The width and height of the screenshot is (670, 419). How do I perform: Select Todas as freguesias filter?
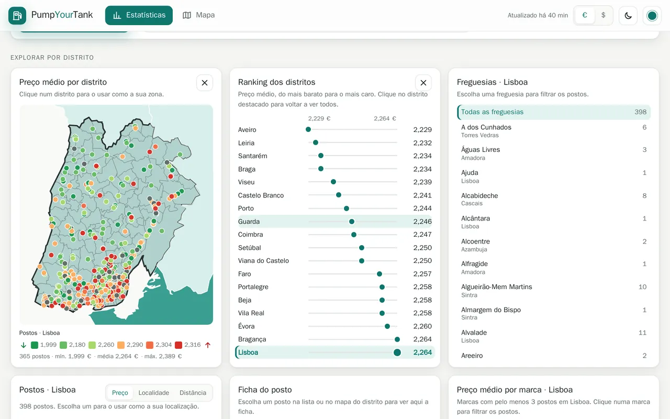[x=554, y=112]
